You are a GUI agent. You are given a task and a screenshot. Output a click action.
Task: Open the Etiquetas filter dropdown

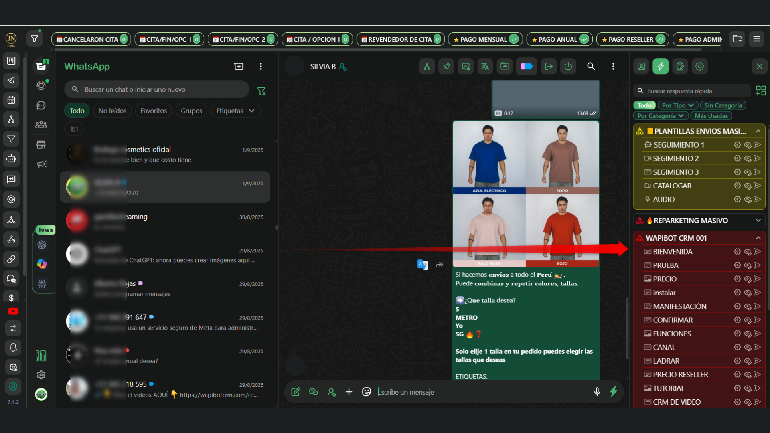coord(235,111)
